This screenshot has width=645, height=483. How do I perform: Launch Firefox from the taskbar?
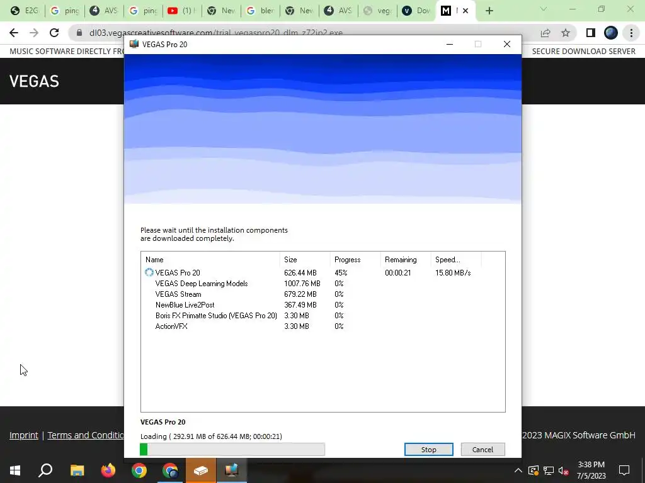pos(108,470)
